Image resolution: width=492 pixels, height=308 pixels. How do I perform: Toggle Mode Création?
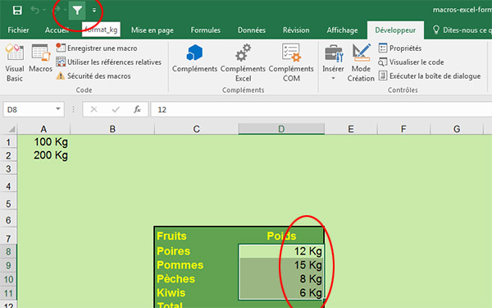pos(361,63)
